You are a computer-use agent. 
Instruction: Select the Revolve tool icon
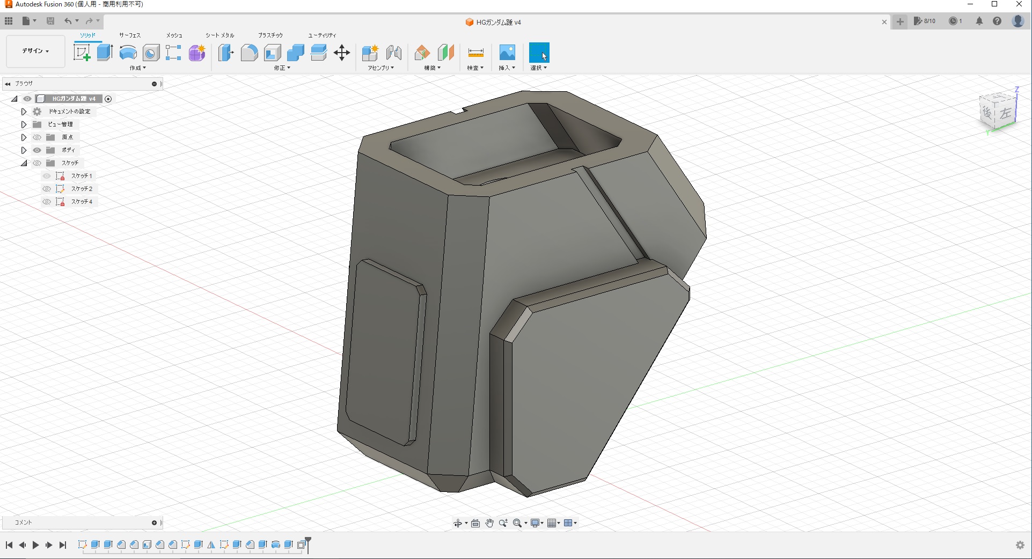(128, 53)
